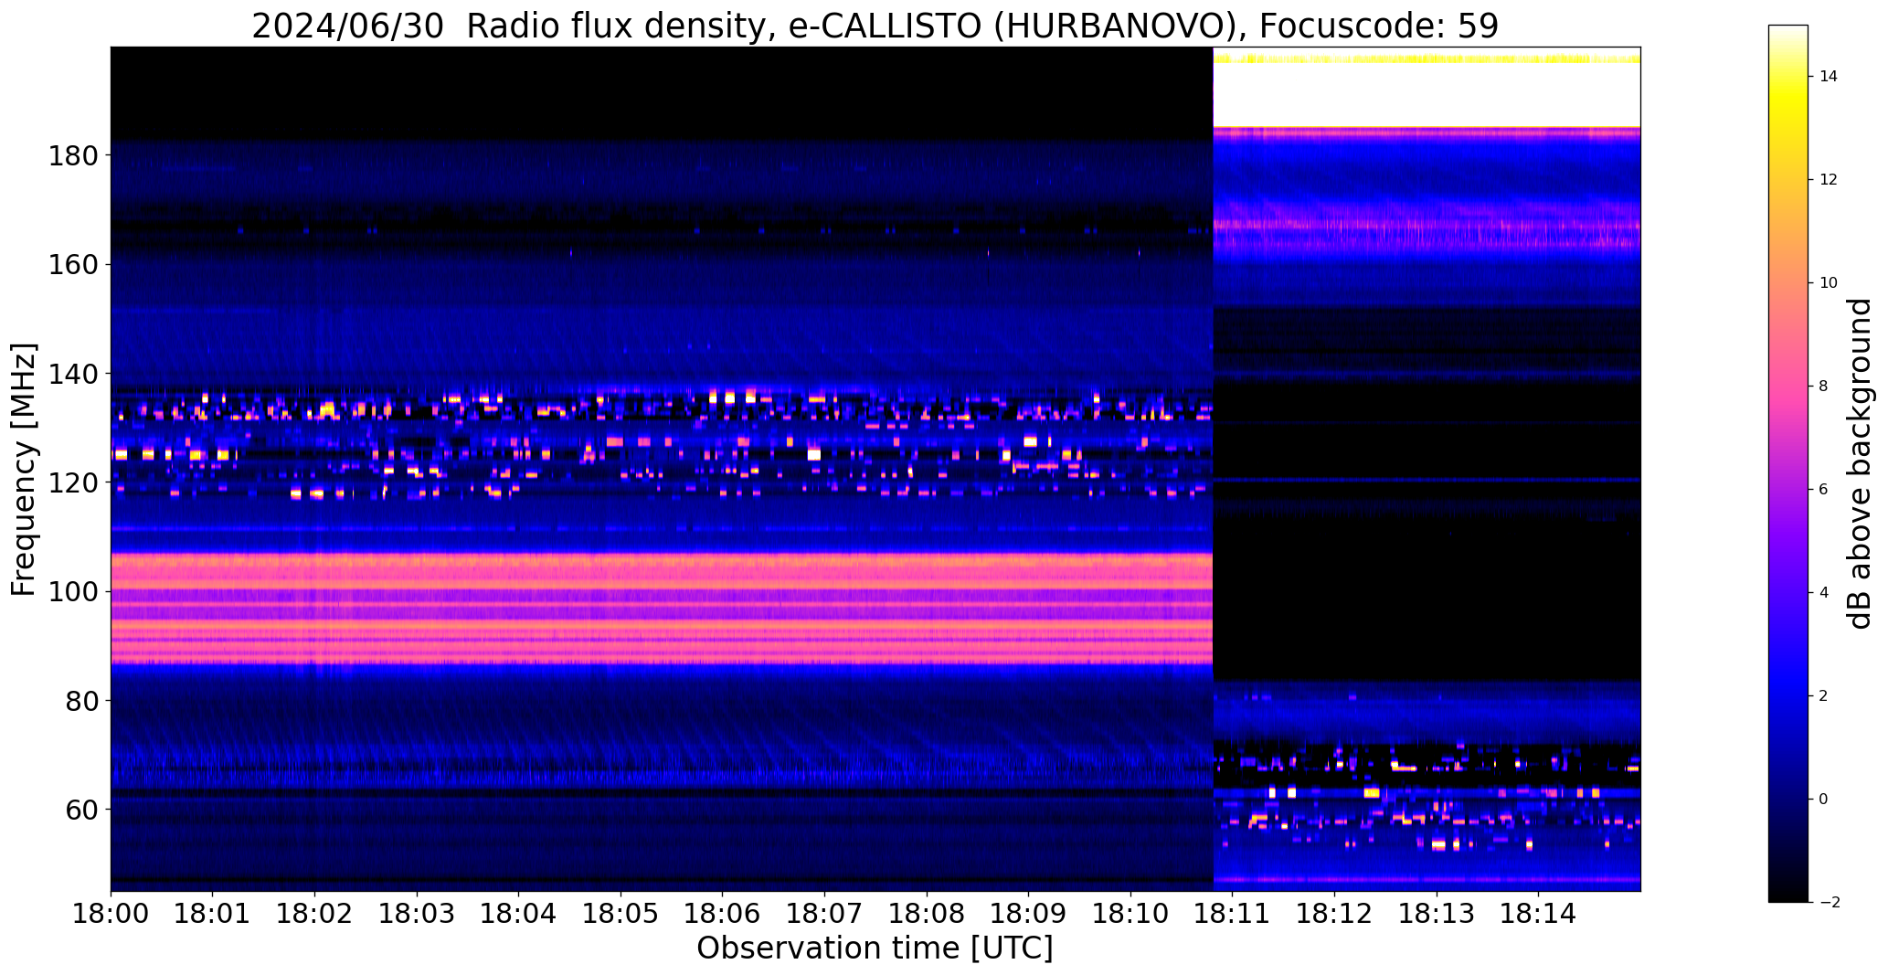1888x975 pixels.
Task: Click the 18:05 time tick label
Action: tap(621, 913)
